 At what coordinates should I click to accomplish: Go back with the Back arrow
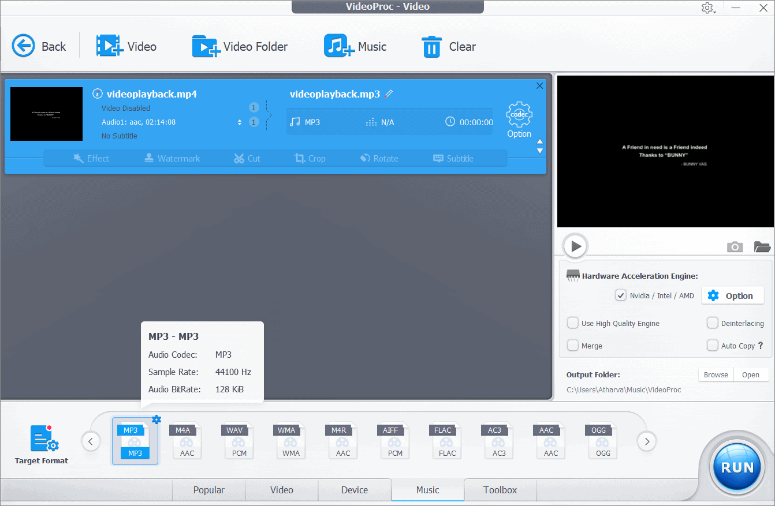point(39,46)
